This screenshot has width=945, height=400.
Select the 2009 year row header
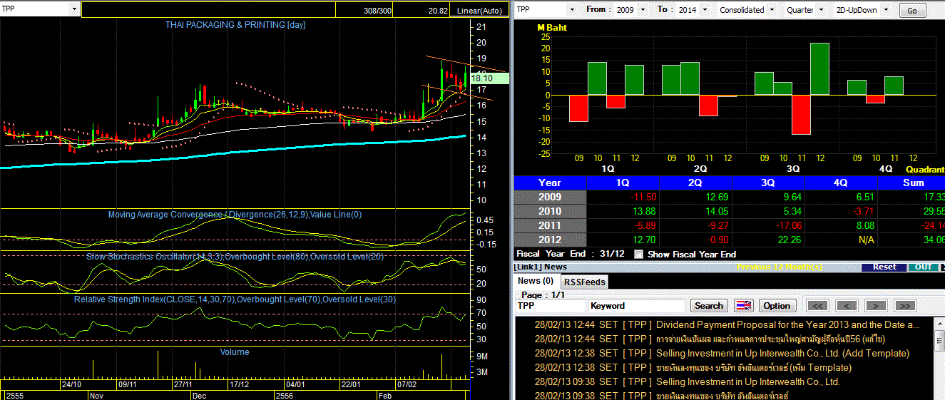click(550, 197)
